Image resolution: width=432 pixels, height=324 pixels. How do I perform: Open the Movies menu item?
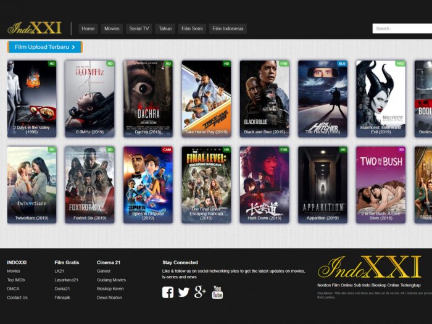pos(112,28)
